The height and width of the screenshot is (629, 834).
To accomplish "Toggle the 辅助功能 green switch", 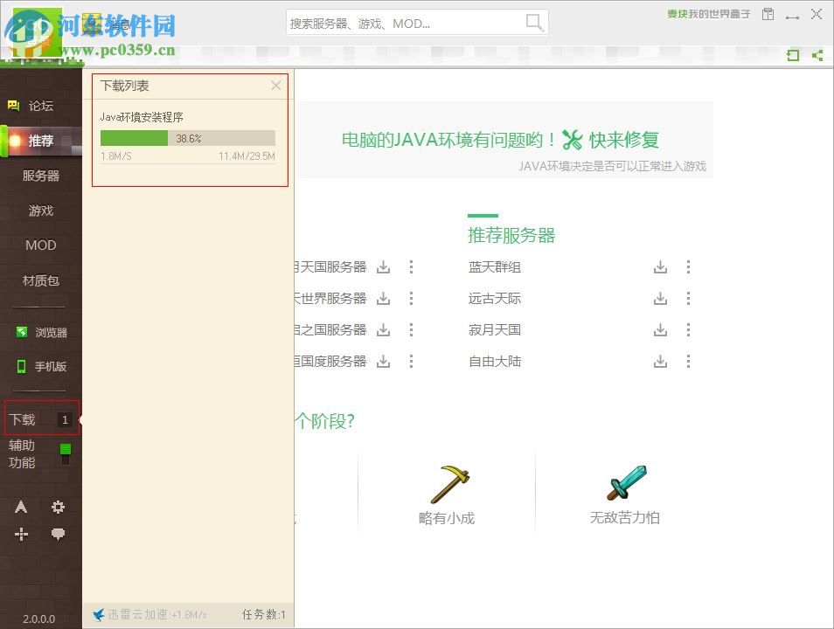I will tap(64, 450).
